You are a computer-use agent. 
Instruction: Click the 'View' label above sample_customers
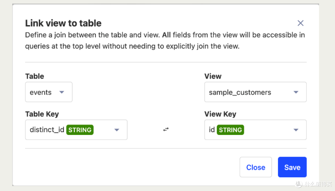(213, 76)
